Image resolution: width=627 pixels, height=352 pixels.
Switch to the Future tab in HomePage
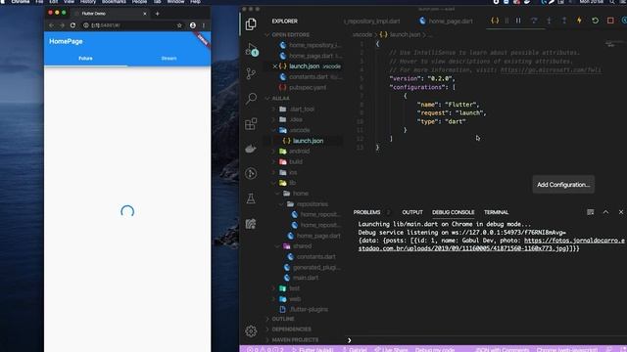click(x=85, y=59)
